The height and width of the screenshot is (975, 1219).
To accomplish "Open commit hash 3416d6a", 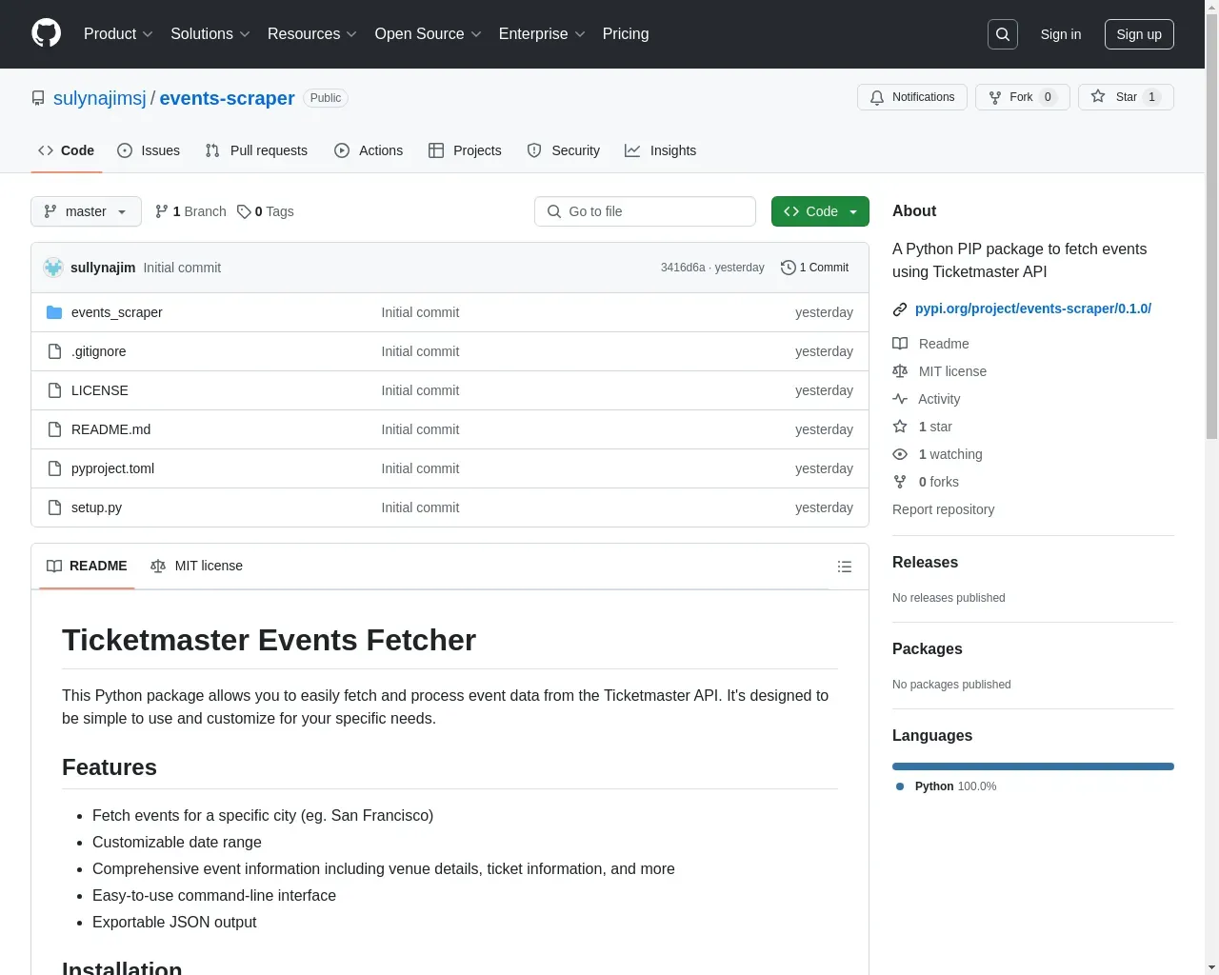I will coord(683,268).
